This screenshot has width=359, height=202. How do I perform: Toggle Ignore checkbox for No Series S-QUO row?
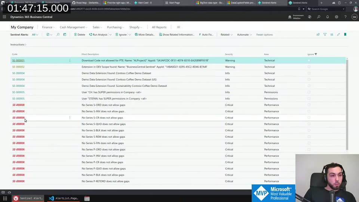pyautogui.click(x=309, y=124)
